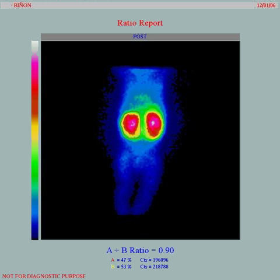This screenshot has width=280, height=280.
Task: Select the POST view header bar
Action: pyautogui.click(x=140, y=37)
